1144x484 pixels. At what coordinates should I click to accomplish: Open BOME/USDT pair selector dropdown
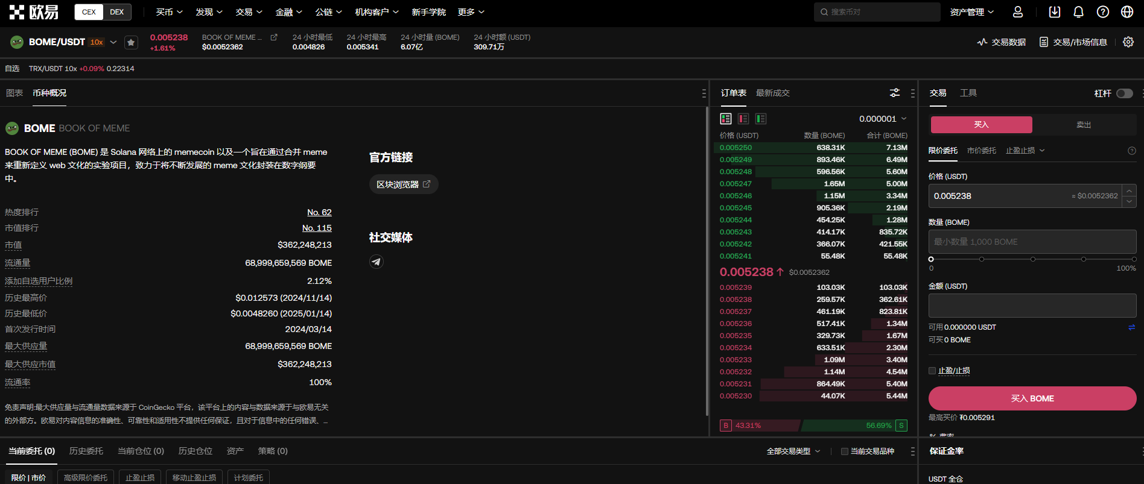pyautogui.click(x=113, y=42)
